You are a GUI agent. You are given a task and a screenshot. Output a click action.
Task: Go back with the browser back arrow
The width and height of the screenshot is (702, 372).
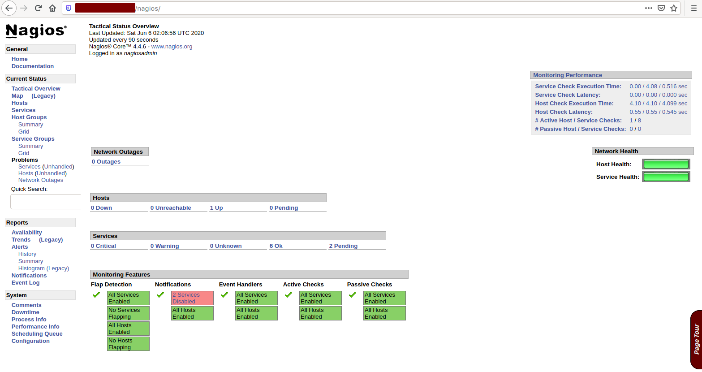(x=9, y=8)
